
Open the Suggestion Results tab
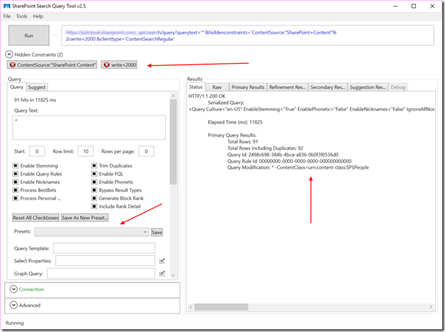(368, 88)
